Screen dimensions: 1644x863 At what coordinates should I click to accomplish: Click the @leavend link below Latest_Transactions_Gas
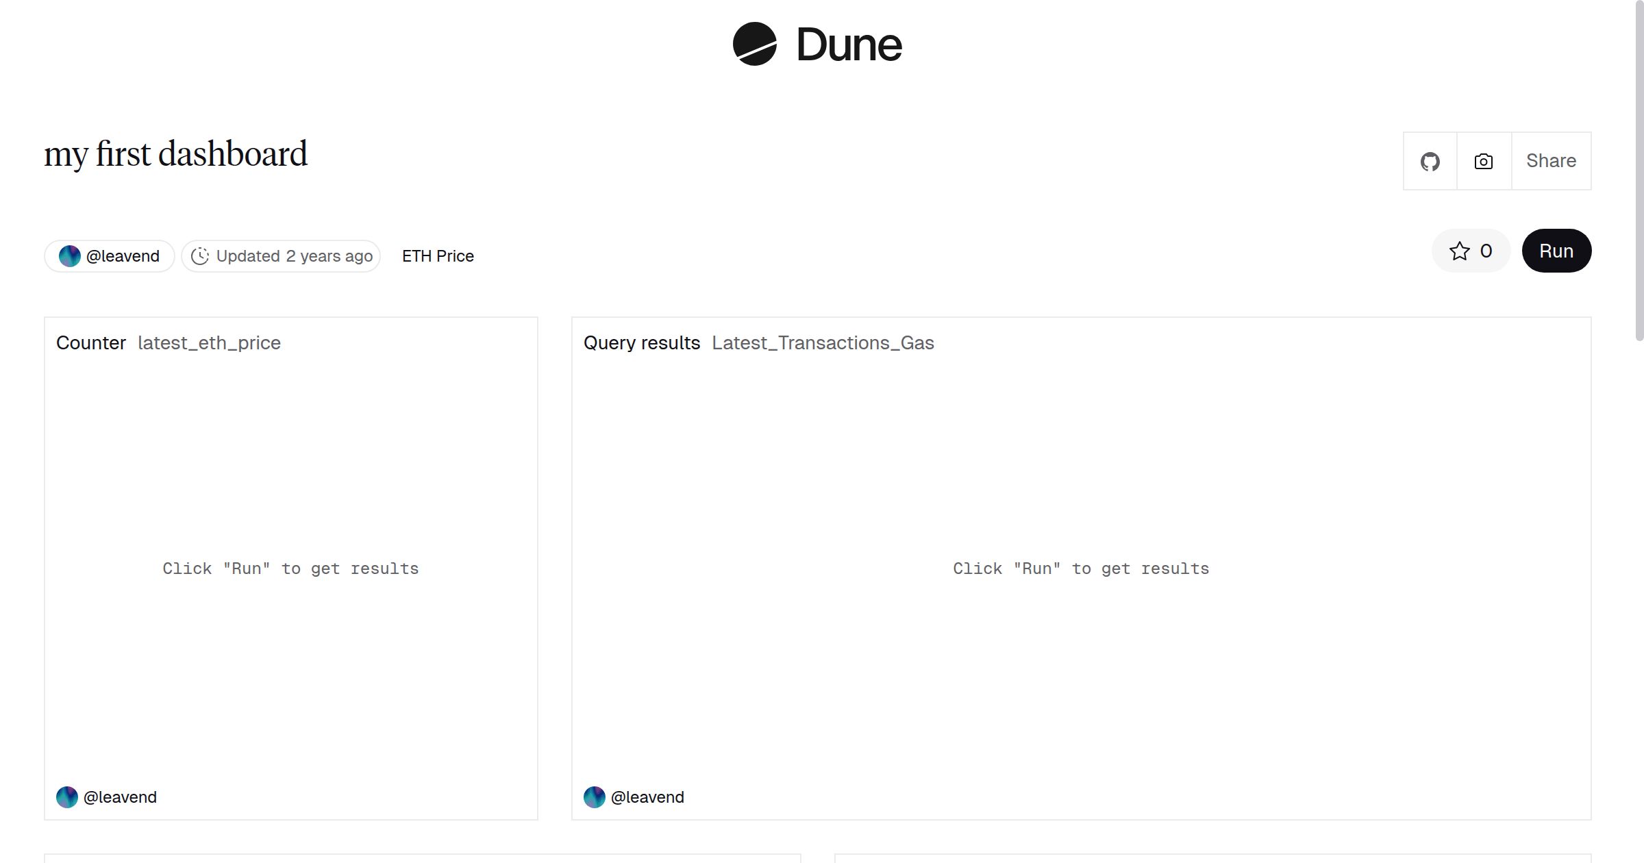pyautogui.click(x=648, y=797)
